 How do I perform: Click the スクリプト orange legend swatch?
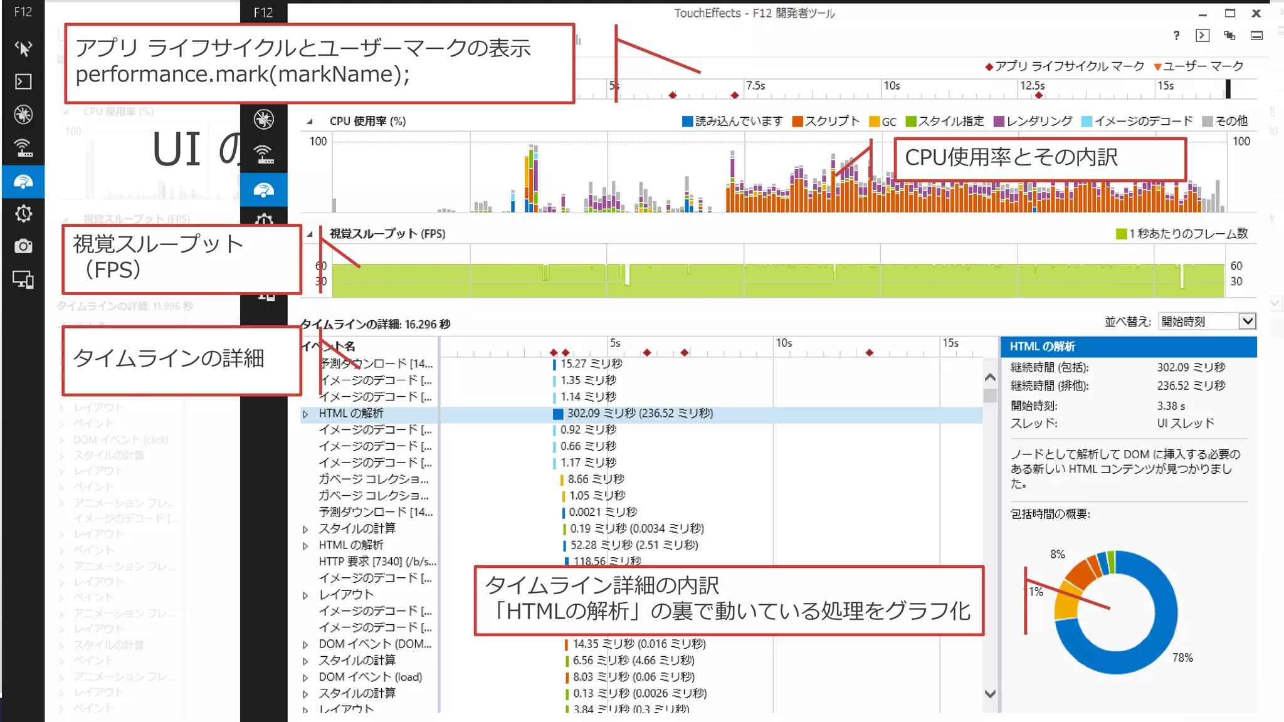[x=797, y=122]
